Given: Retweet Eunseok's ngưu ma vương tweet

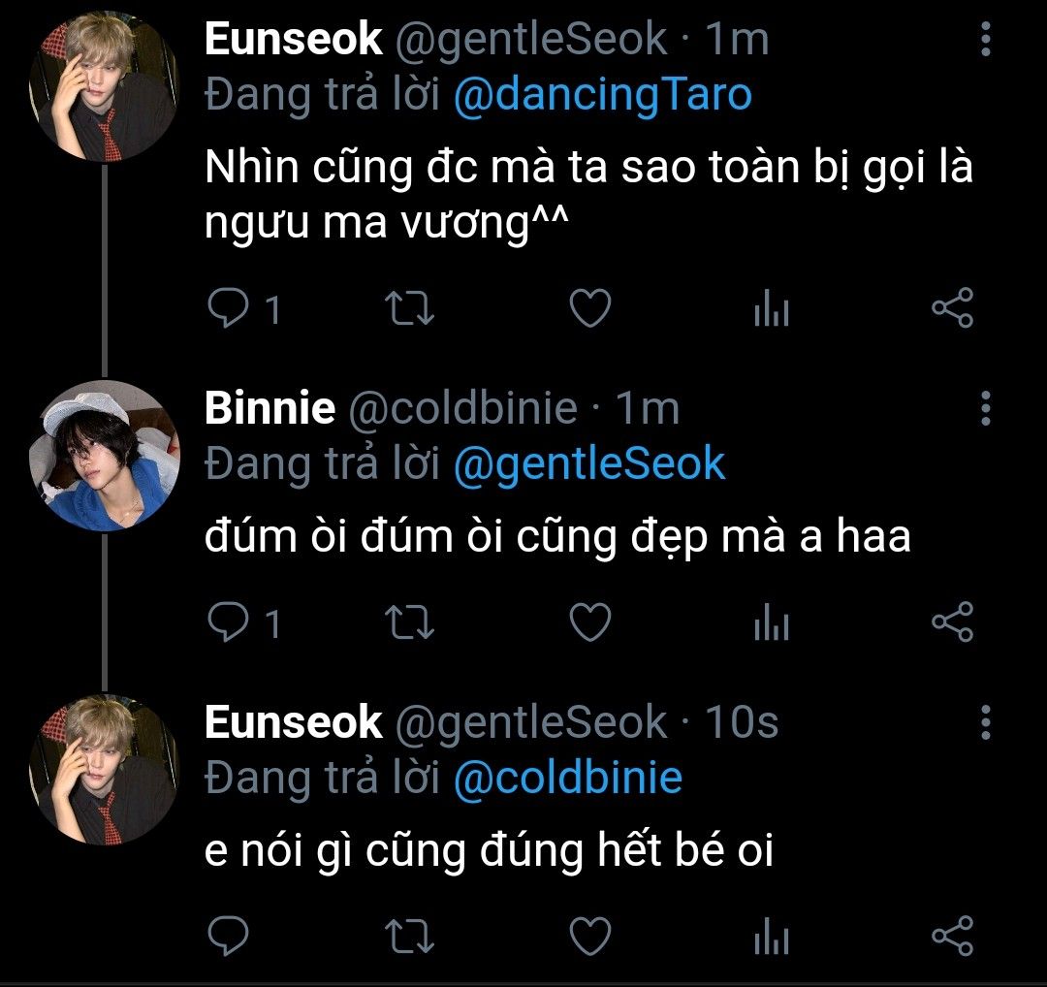Looking at the screenshot, I should [x=410, y=309].
